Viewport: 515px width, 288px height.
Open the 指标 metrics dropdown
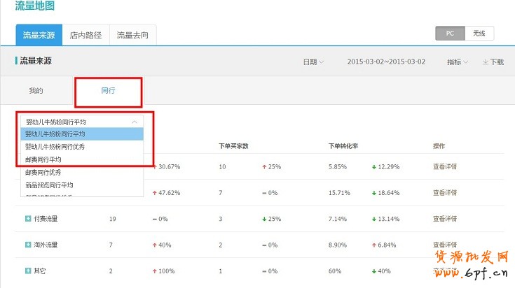pos(457,62)
